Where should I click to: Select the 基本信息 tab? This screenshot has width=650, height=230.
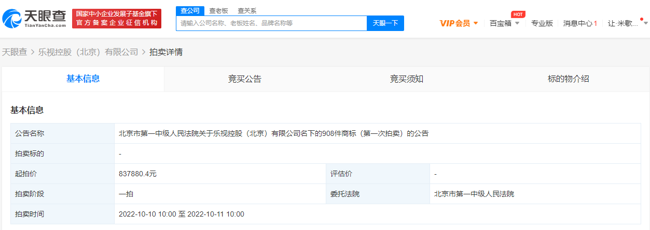point(83,79)
